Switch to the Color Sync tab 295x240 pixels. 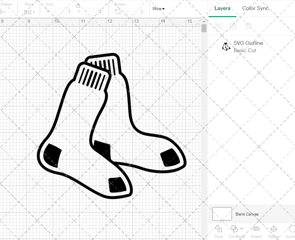point(255,8)
